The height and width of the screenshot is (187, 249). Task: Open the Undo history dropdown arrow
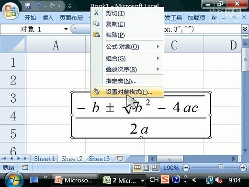tap(45, 6)
